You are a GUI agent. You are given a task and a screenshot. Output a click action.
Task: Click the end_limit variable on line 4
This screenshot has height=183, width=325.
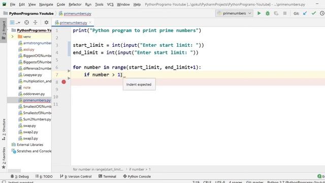pos(85,53)
